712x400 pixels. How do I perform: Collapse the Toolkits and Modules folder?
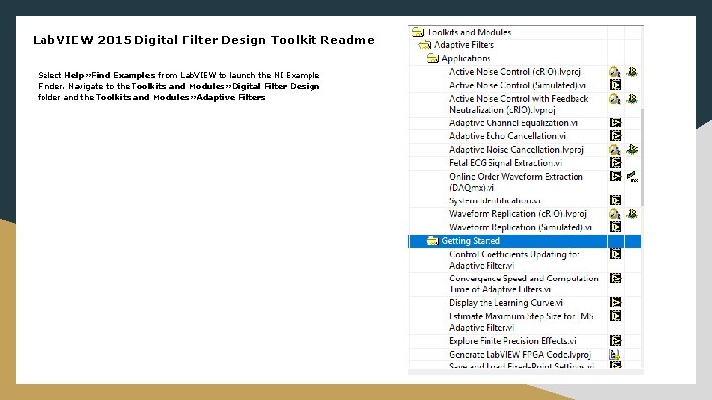pyautogui.click(x=417, y=32)
